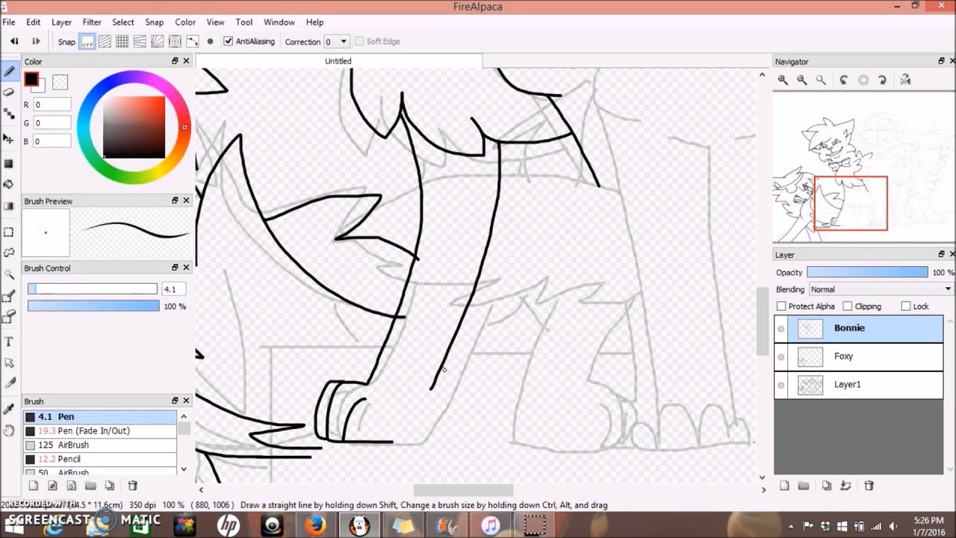Image resolution: width=956 pixels, height=538 pixels.
Task: Zoom out using Navigator magnifier minus
Action: [x=802, y=80]
